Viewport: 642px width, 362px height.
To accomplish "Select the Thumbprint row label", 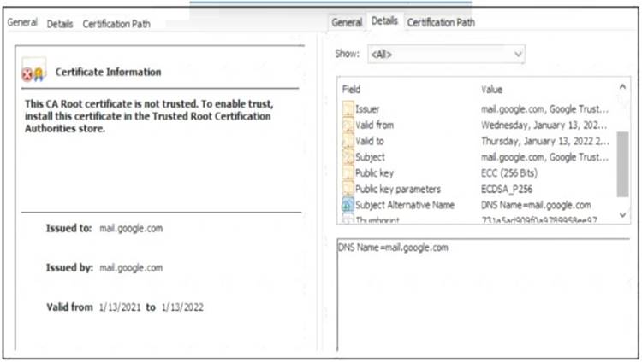I will pyautogui.click(x=377, y=220).
